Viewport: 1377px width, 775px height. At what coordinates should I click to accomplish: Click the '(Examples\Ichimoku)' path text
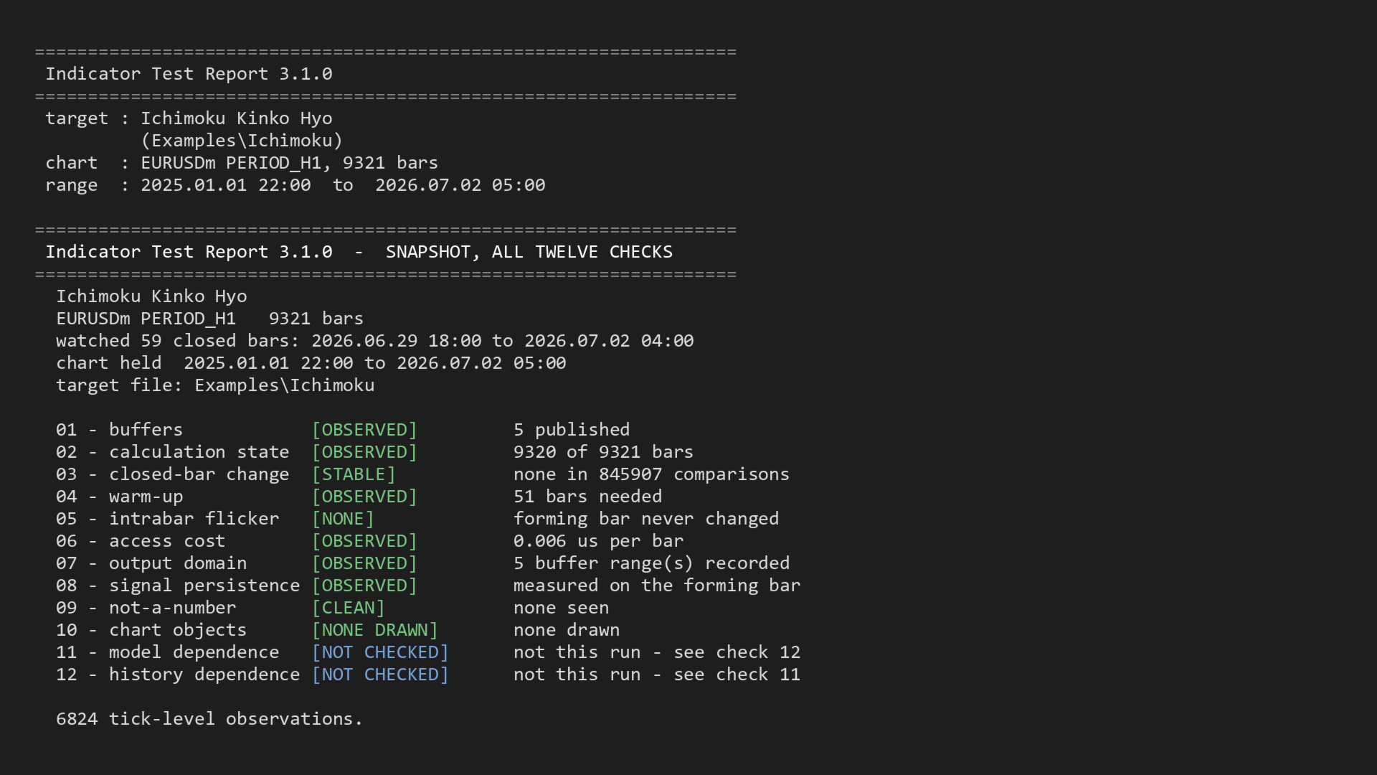(x=242, y=141)
